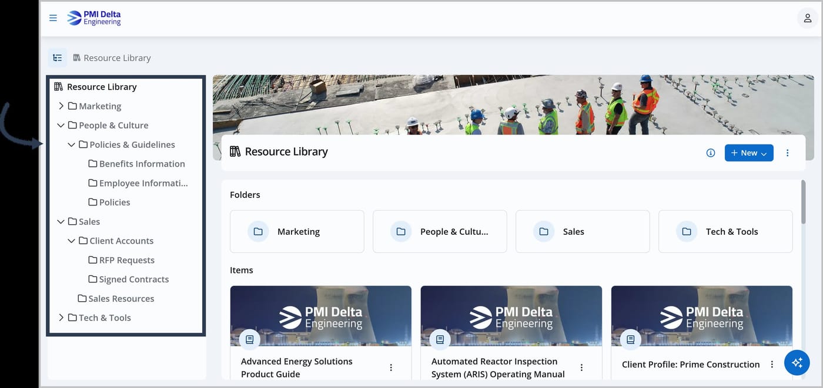Click the content area vertical scrollbar
The width and height of the screenshot is (823, 388).
[804, 202]
